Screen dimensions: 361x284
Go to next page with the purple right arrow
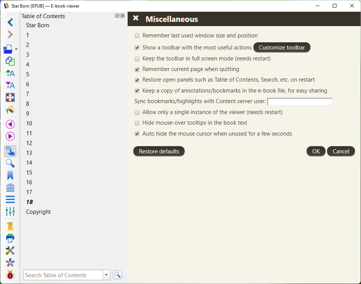point(10,136)
